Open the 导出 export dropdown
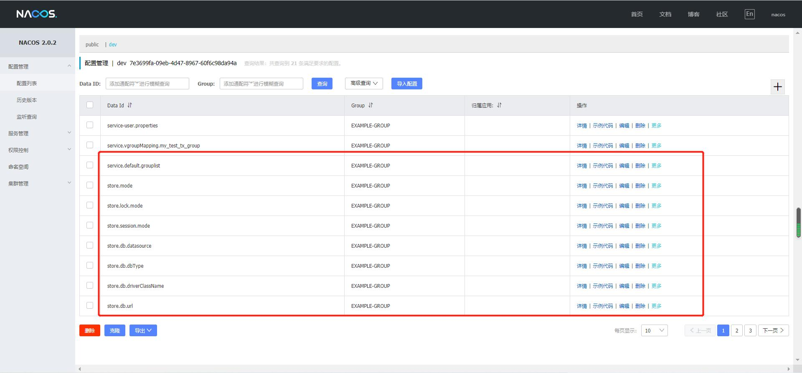 click(143, 330)
